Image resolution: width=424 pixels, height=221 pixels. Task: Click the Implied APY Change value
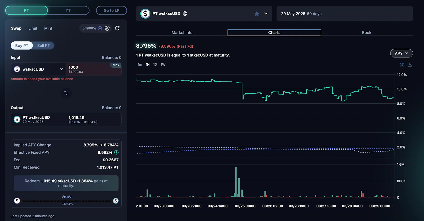tap(101, 145)
